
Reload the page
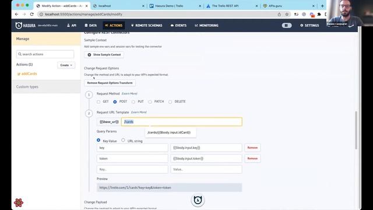click(32, 14)
